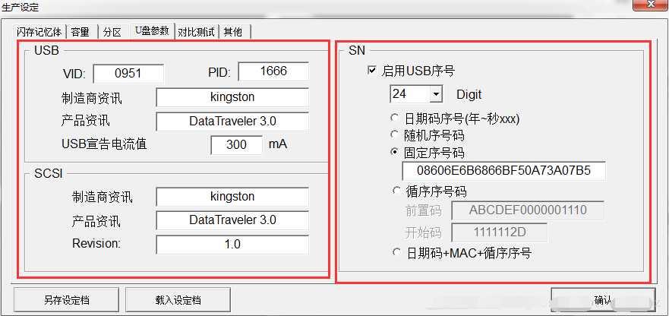Select the 分区 tab
This screenshot has width=669, height=316.
click(113, 32)
